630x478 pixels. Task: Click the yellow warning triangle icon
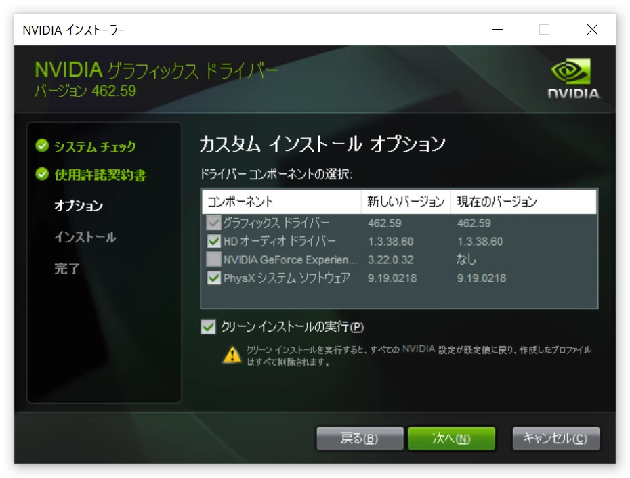click(232, 355)
